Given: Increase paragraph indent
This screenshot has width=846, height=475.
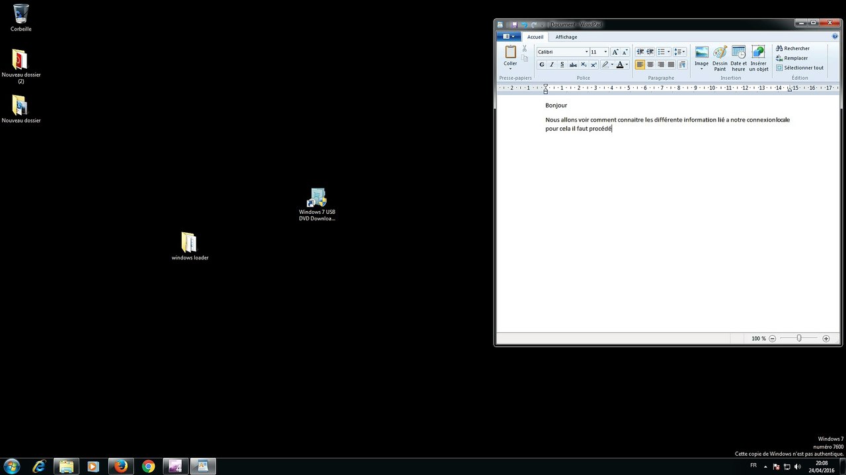Looking at the screenshot, I should click(650, 51).
